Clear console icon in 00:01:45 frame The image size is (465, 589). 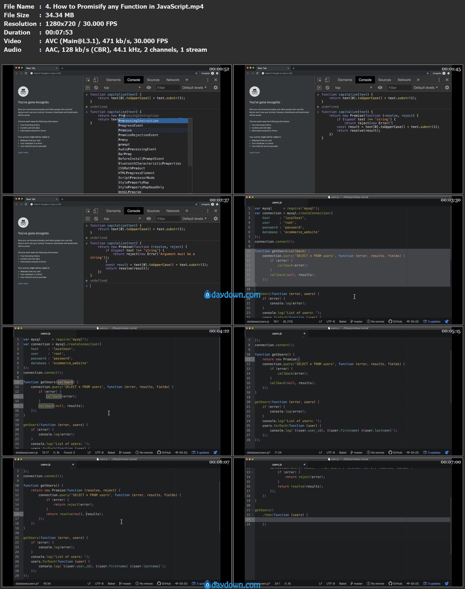pos(327,88)
